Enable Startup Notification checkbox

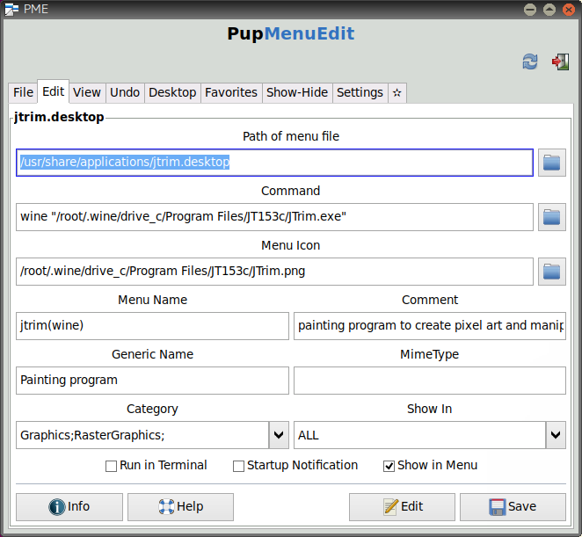(238, 466)
